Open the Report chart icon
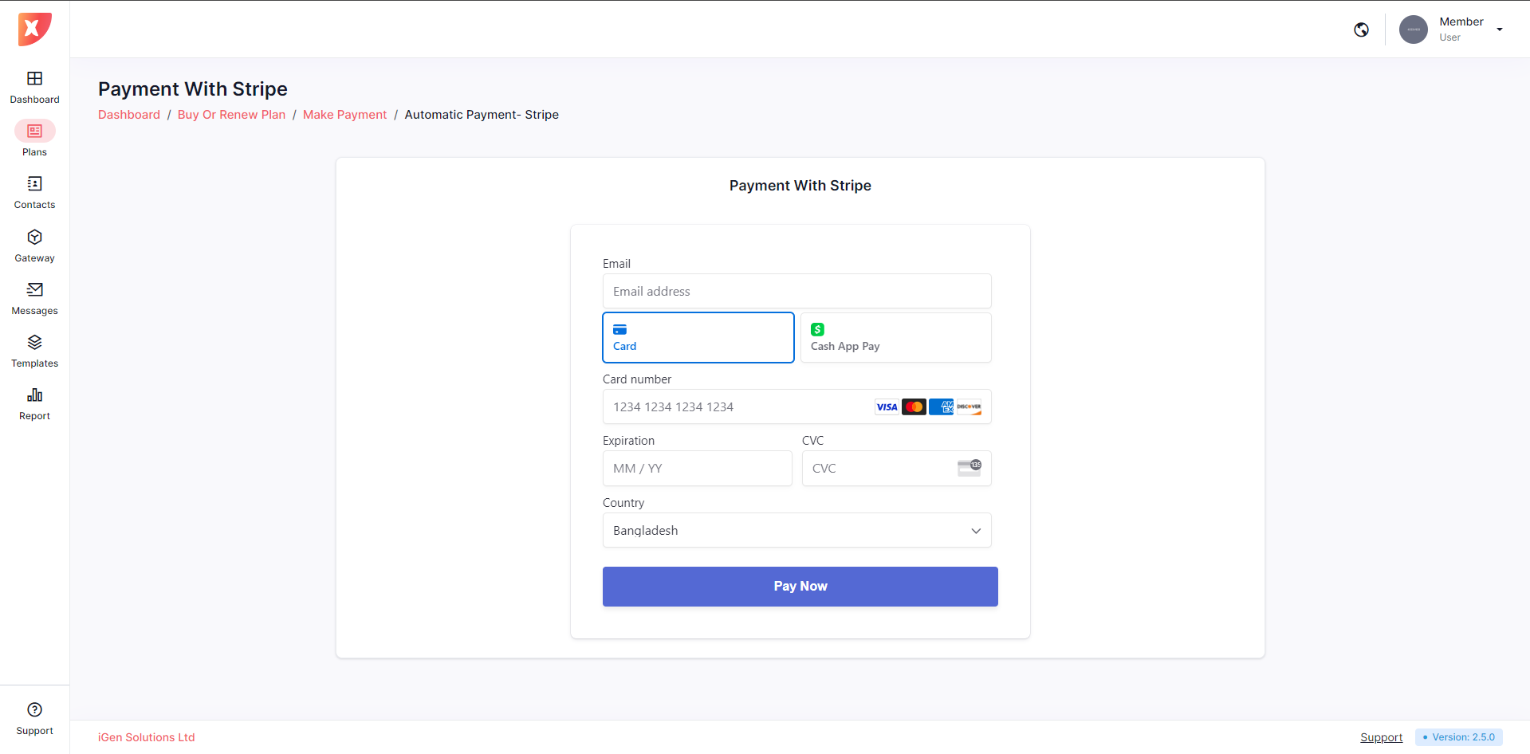The height and width of the screenshot is (754, 1530). pyautogui.click(x=34, y=395)
